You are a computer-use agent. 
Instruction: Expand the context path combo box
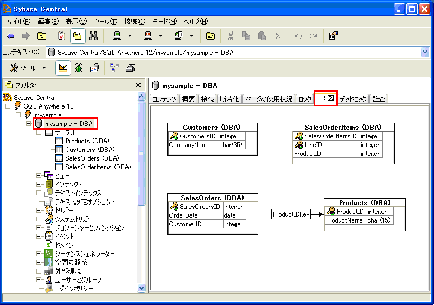point(424,52)
